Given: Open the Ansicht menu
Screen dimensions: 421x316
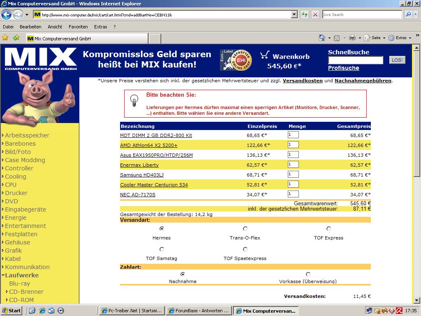Looking at the screenshot, I should click(x=55, y=27).
